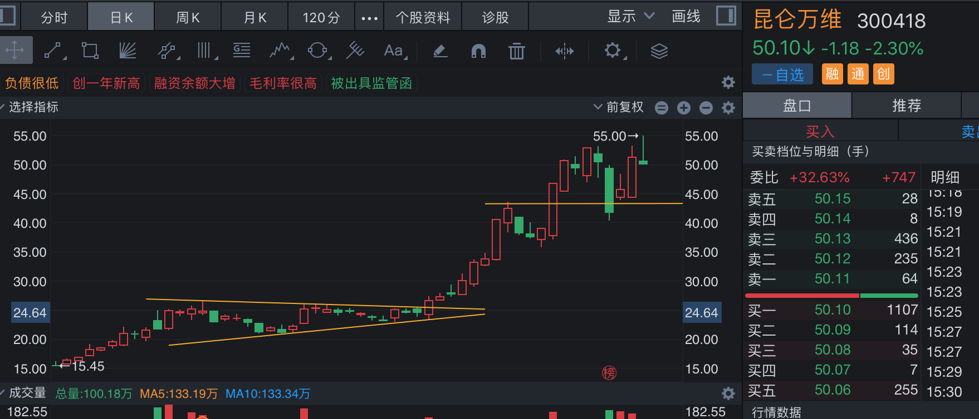The width and height of the screenshot is (979, 419).
Task: Open the 前复权 adjustment dropdown
Action: tap(619, 107)
